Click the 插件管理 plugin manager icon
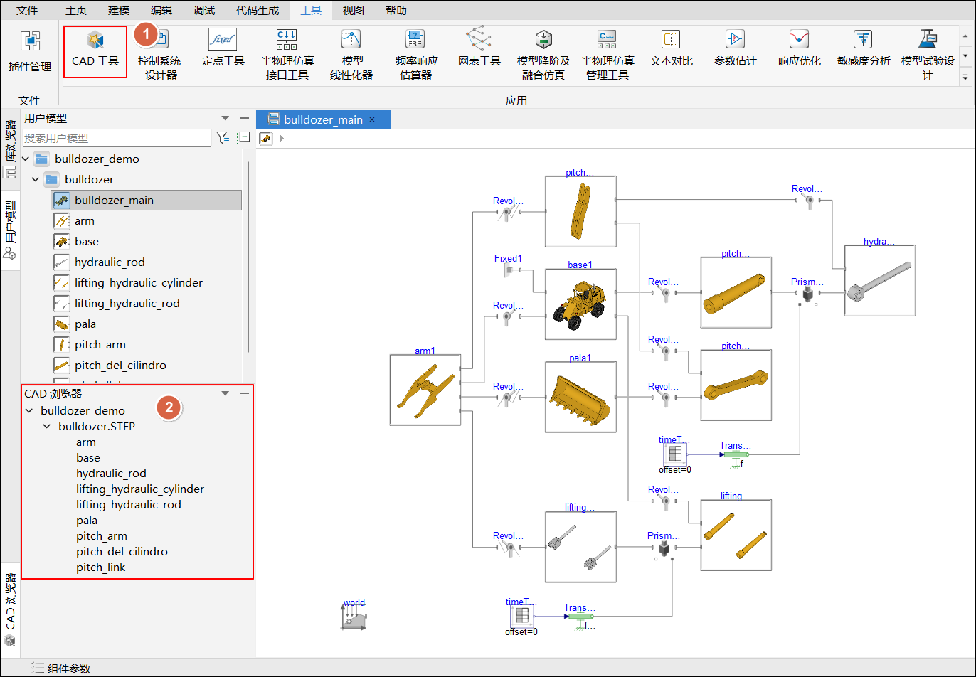The height and width of the screenshot is (677, 976). 30,52
